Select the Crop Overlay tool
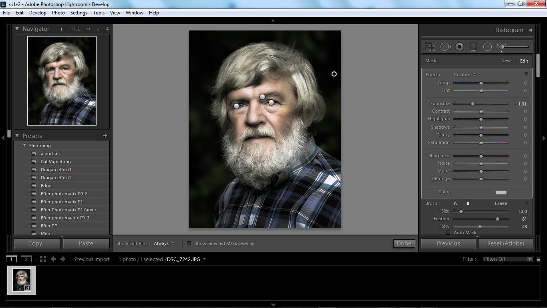This screenshot has height=308, width=547. [x=430, y=47]
